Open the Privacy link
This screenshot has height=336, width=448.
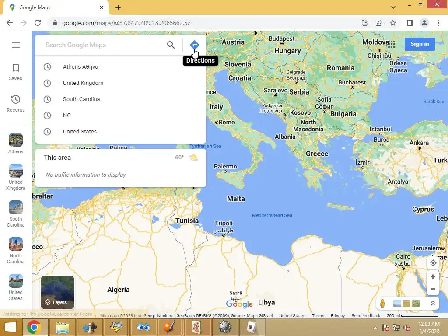pyautogui.click(x=338, y=316)
